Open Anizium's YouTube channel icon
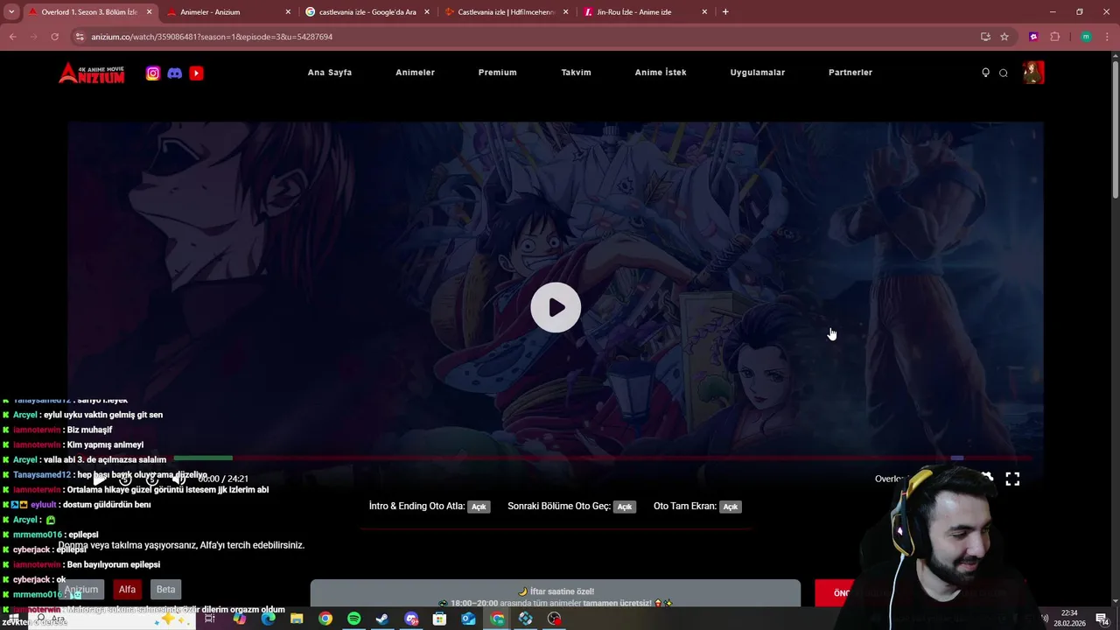Viewport: 1120px width, 630px height. pyautogui.click(x=196, y=73)
